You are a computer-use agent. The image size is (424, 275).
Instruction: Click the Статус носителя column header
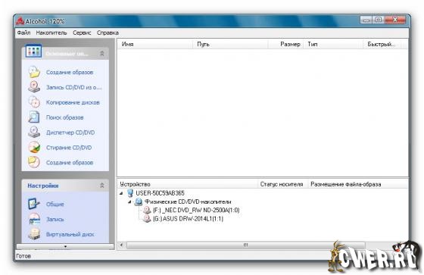283,184
